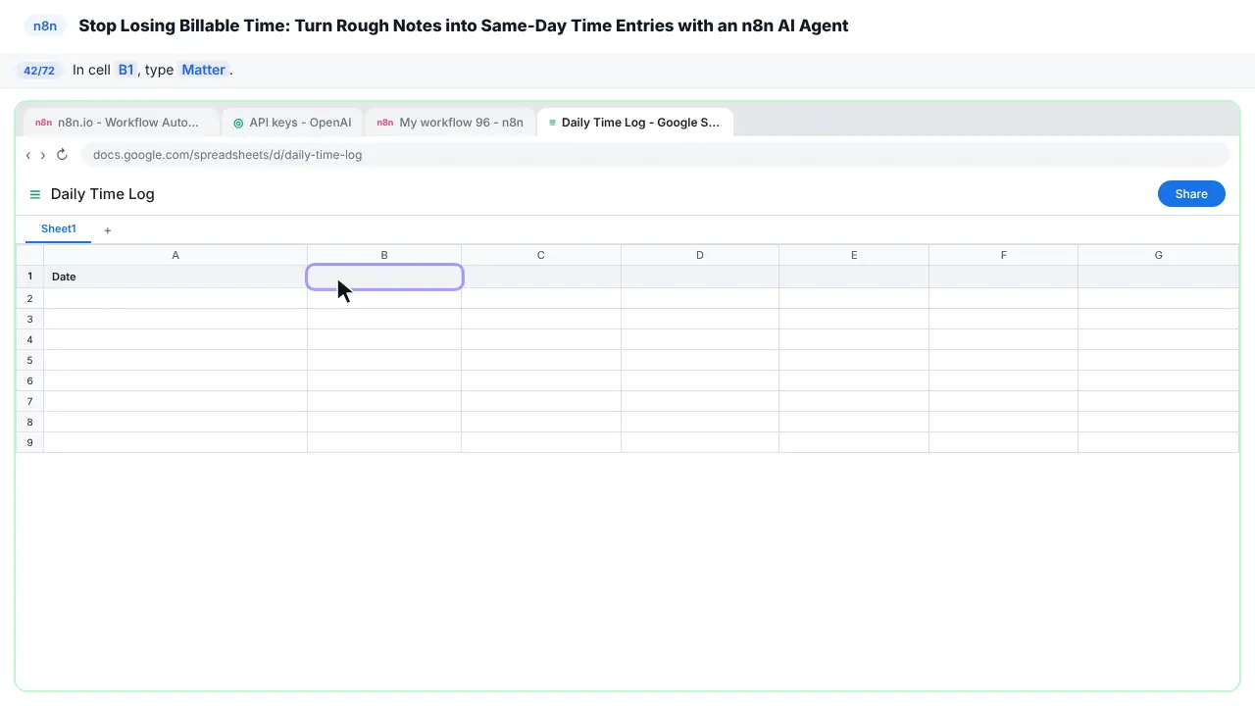
Task: Switch to the n8n.io Workflow Automation tab
Action: [122, 123]
